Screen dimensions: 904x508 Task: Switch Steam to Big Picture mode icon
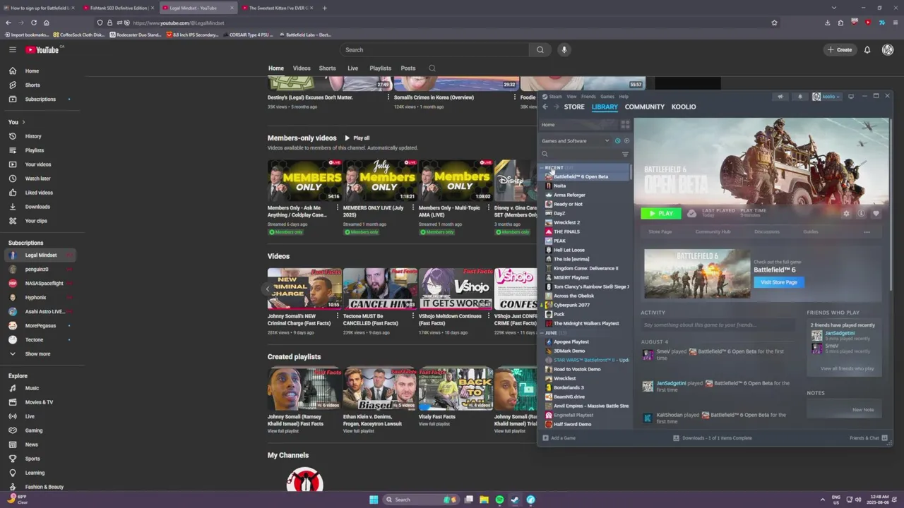point(851,97)
